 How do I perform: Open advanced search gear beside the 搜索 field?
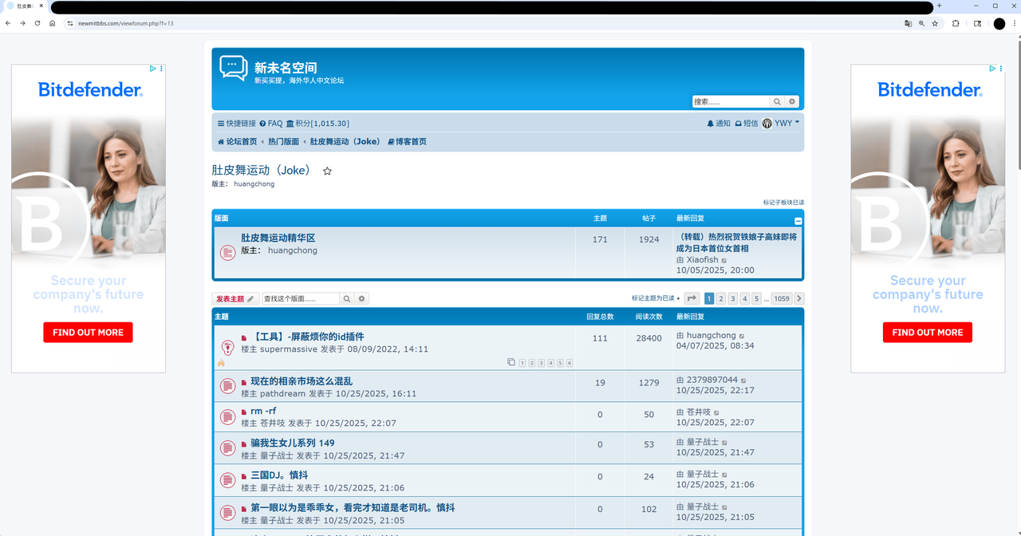(x=792, y=101)
